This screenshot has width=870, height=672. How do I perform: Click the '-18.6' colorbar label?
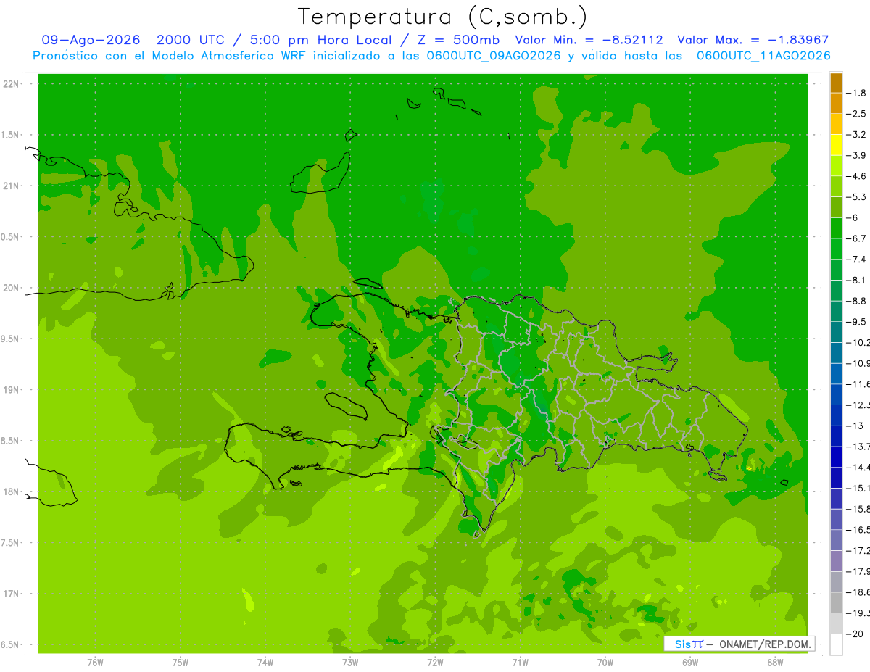[x=858, y=592]
